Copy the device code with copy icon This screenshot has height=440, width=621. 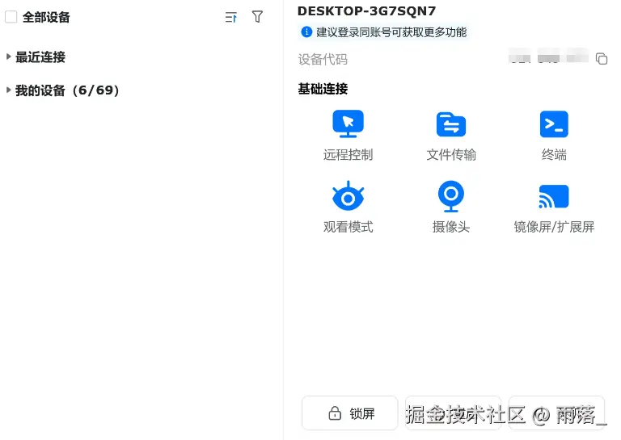[602, 58]
